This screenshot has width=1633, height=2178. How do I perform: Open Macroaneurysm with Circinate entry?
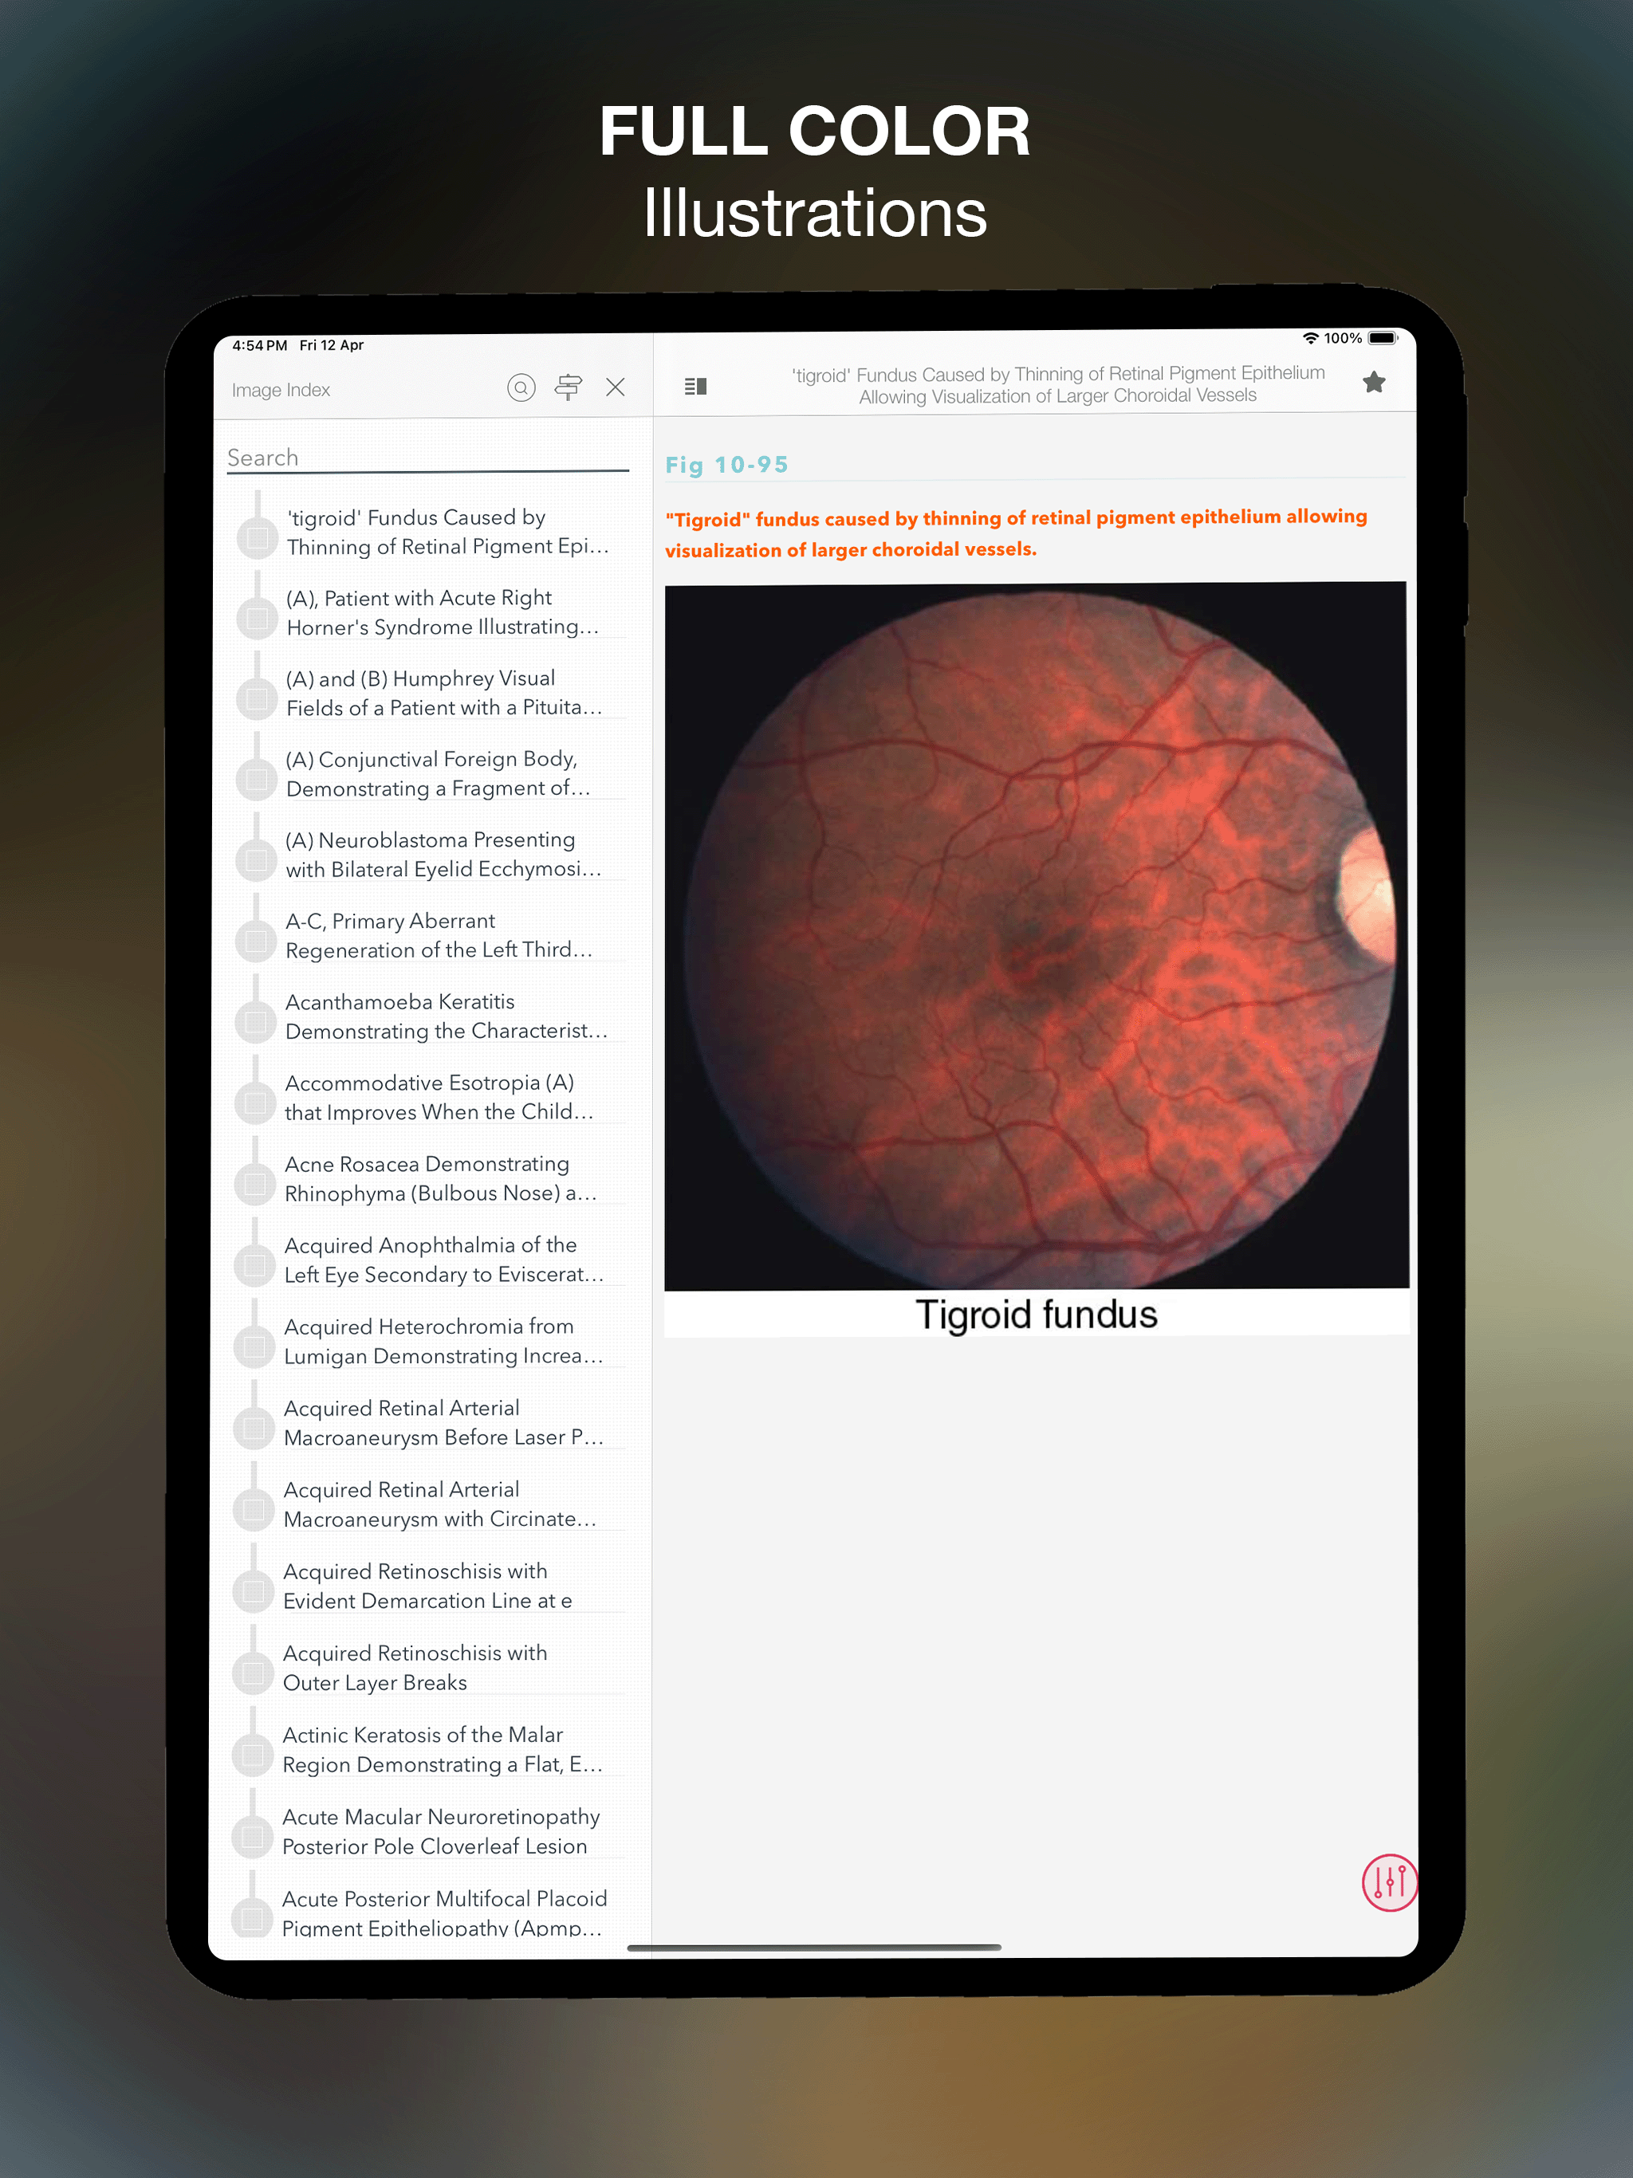pos(431,1504)
